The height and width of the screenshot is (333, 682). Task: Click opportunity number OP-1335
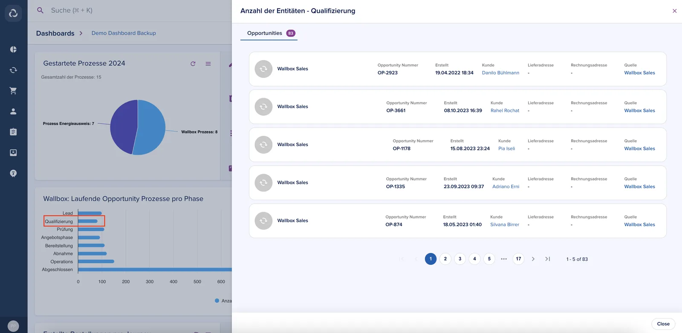396,187
